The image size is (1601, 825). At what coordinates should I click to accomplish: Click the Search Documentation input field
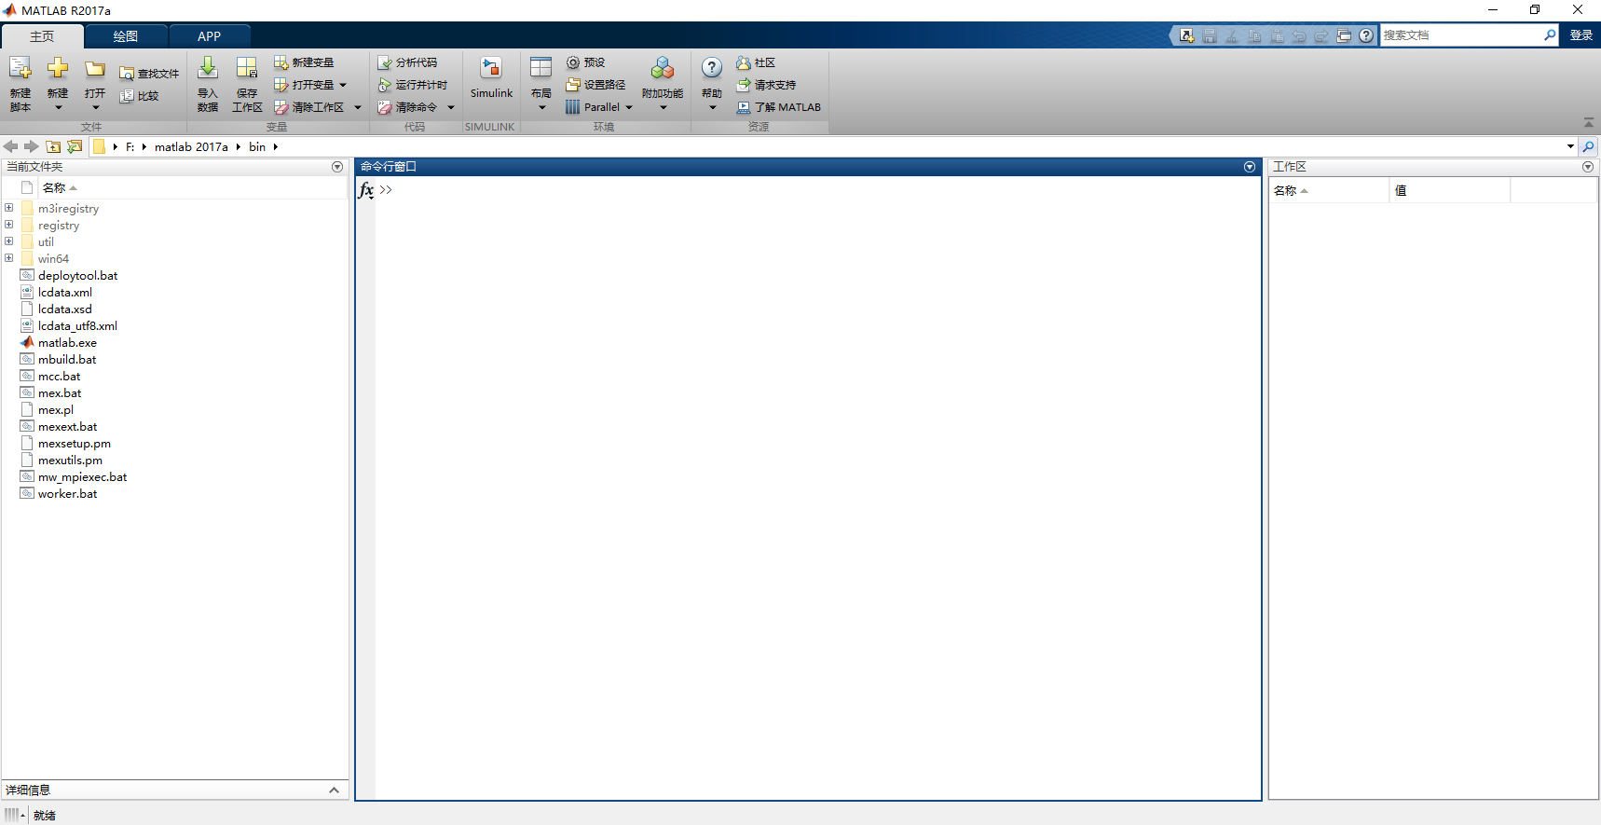pyautogui.click(x=1458, y=35)
